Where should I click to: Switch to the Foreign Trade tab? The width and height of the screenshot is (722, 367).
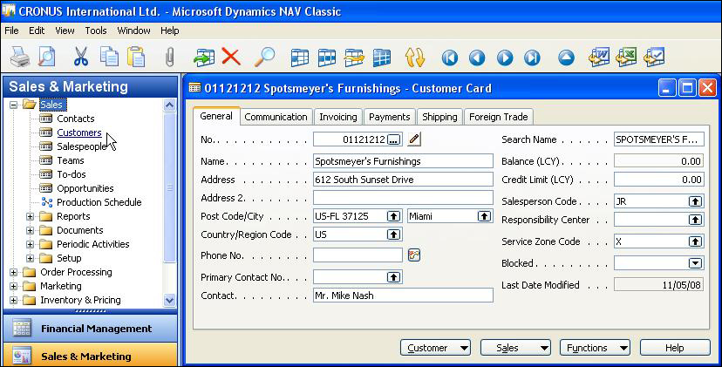498,117
